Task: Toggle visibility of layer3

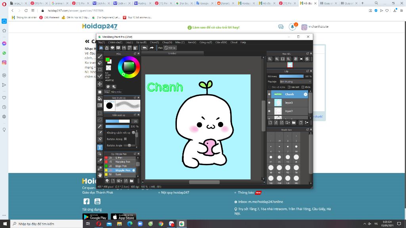Action: pos(269,103)
